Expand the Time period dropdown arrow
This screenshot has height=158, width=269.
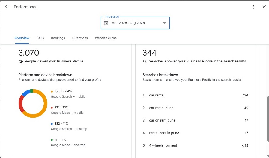coord(164,23)
